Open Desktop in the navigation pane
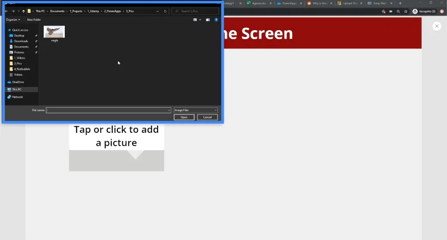Screen dimensions: 447x240 pyautogui.click(x=19, y=36)
